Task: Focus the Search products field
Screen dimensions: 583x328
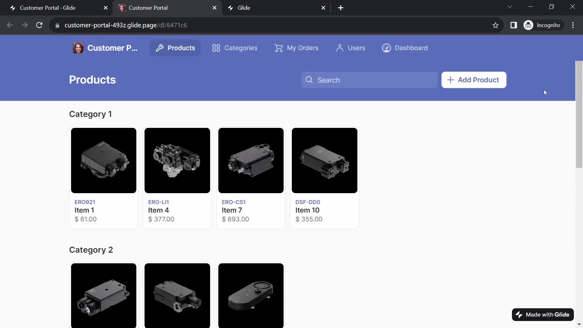Action: coord(369,80)
